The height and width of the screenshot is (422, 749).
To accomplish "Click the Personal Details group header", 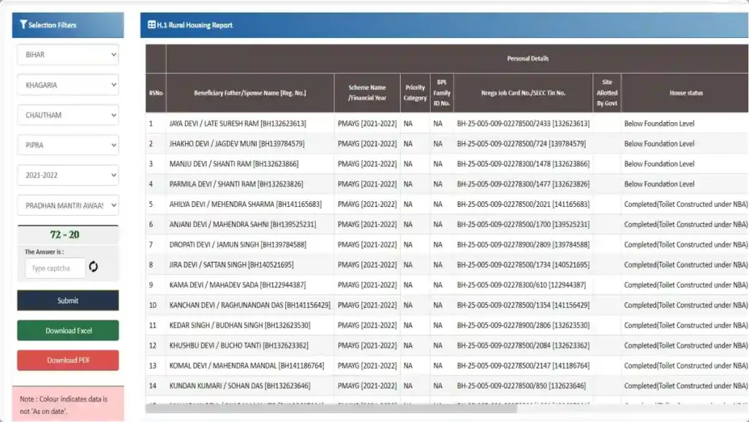I will [x=527, y=59].
